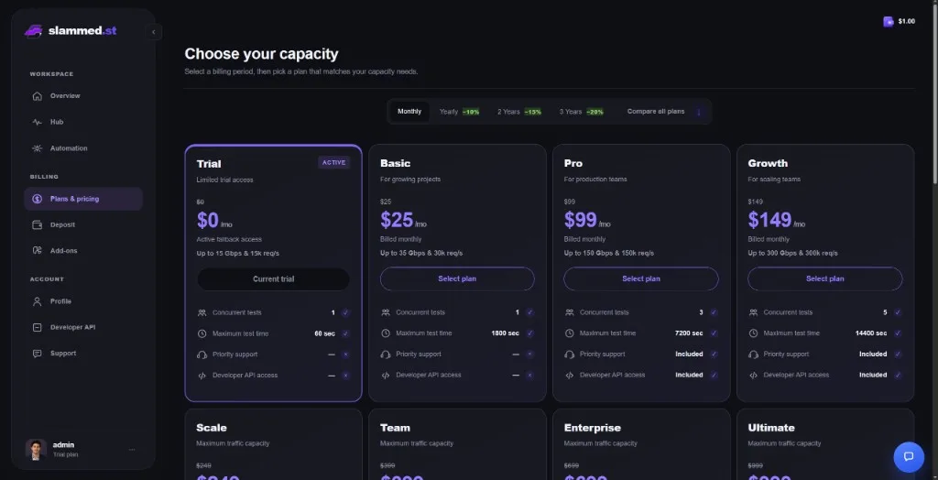Click the Team plan card title
This screenshot has width=938, height=480.
coord(395,428)
